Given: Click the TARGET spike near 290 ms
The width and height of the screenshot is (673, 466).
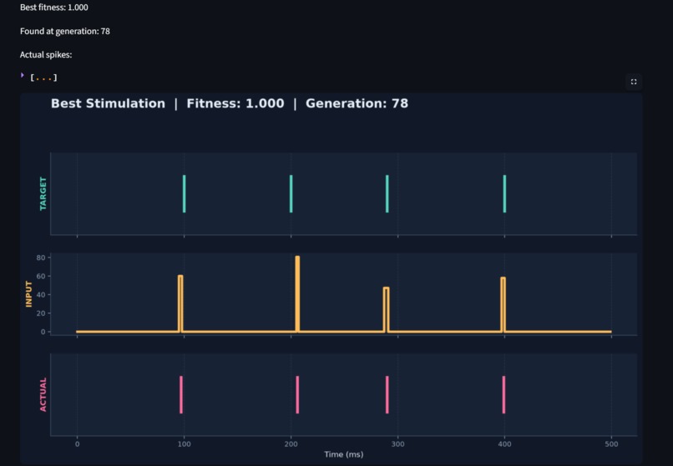Looking at the screenshot, I should pos(387,193).
